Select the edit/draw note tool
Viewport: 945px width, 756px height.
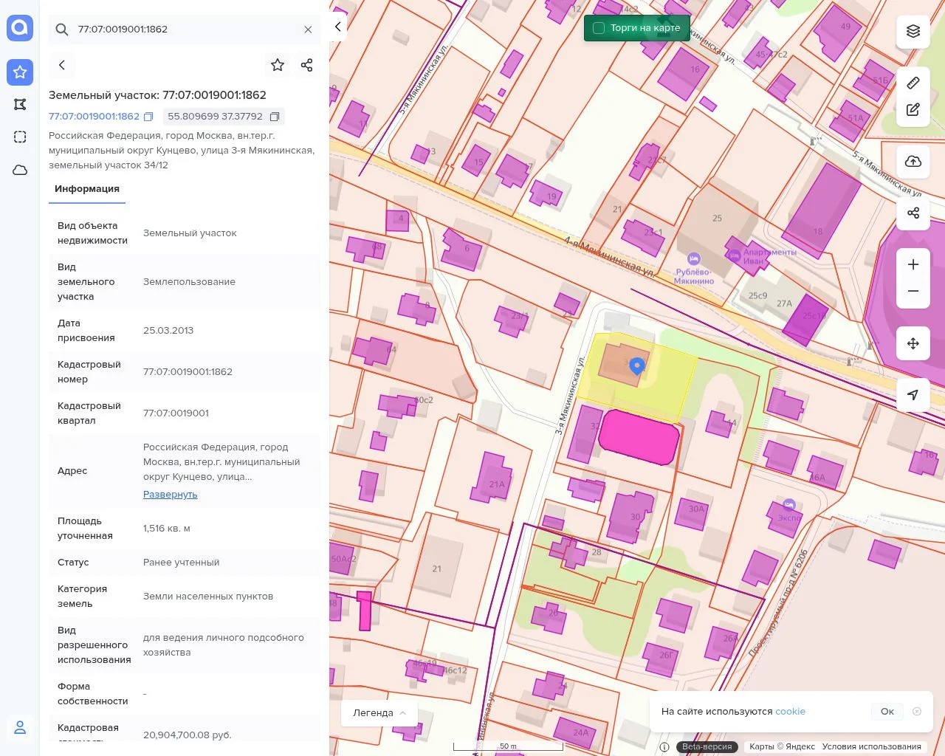(x=913, y=109)
